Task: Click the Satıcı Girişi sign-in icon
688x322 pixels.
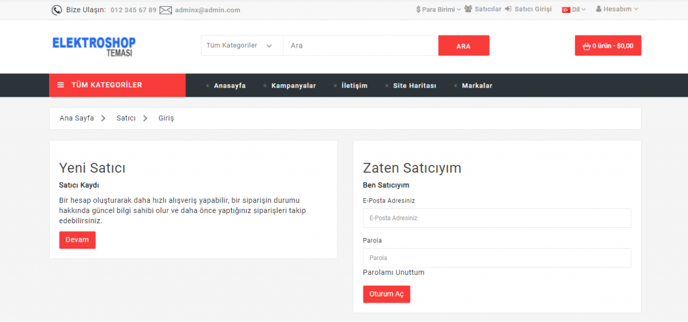Action: pos(508,9)
